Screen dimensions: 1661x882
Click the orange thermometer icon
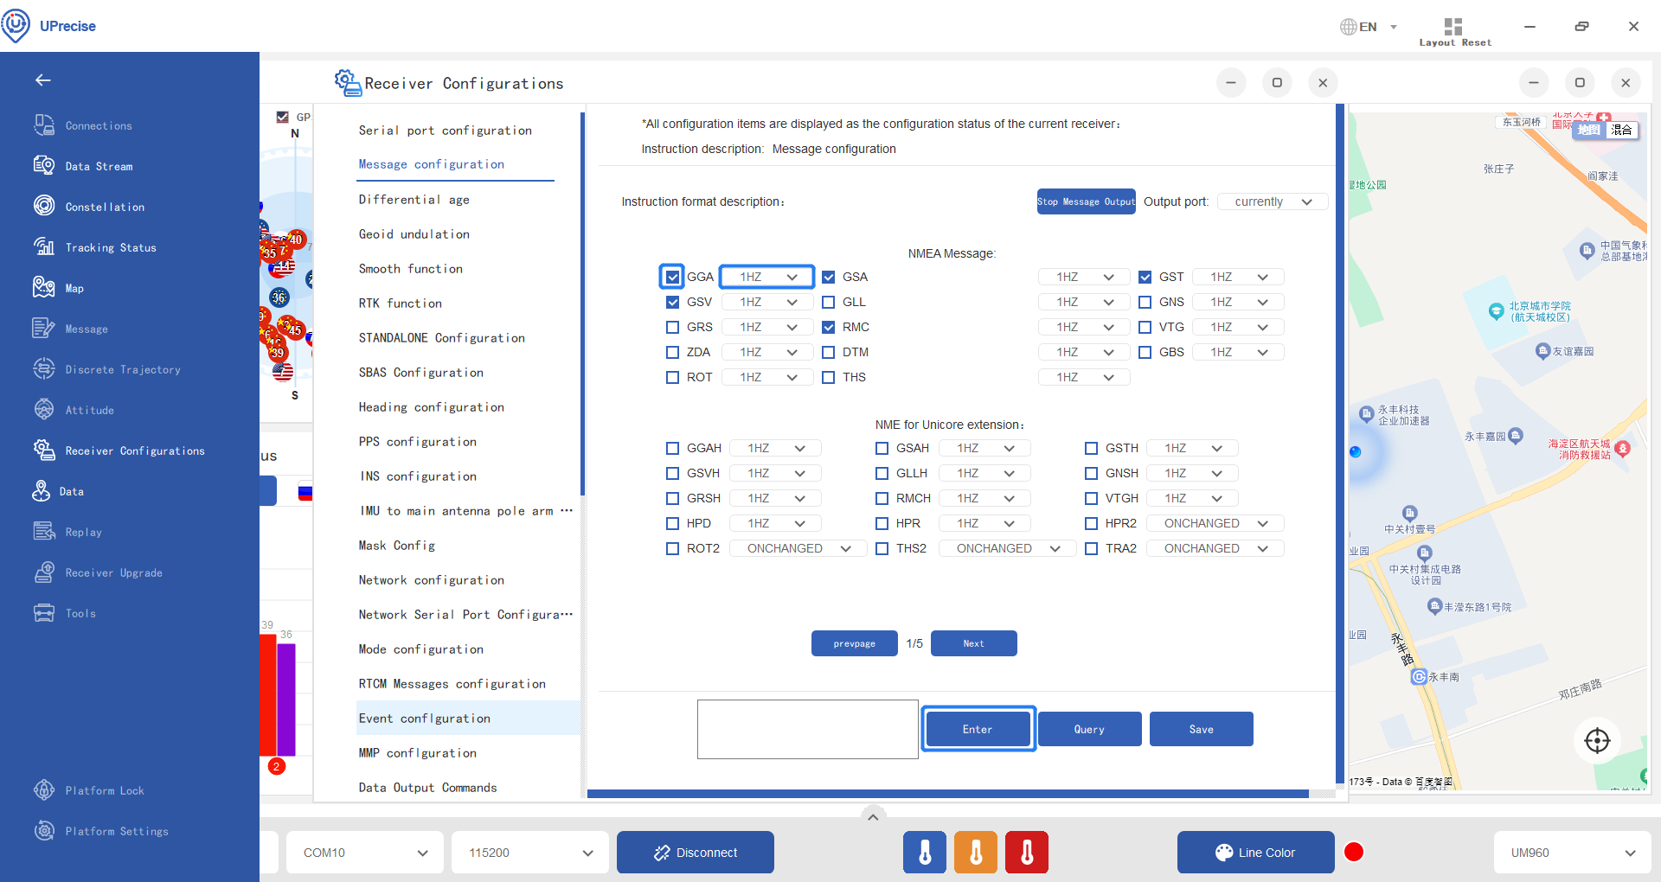[976, 853]
